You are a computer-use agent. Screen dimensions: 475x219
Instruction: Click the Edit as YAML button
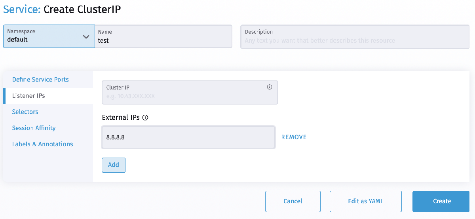pyautogui.click(x=366, y=201)
